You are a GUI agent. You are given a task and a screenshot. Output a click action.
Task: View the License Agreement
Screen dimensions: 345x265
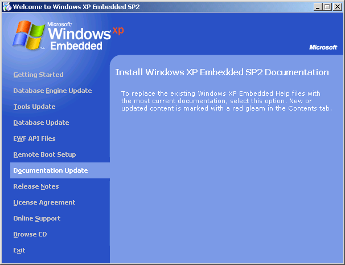click(44, 202)
